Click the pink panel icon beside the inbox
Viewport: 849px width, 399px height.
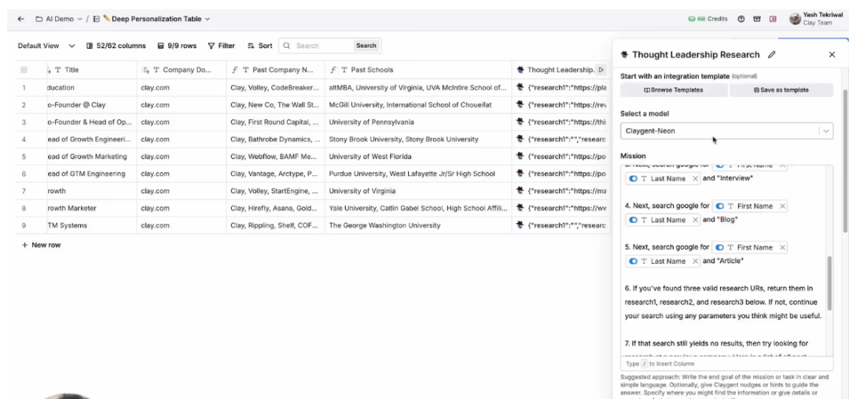point(773,19)
